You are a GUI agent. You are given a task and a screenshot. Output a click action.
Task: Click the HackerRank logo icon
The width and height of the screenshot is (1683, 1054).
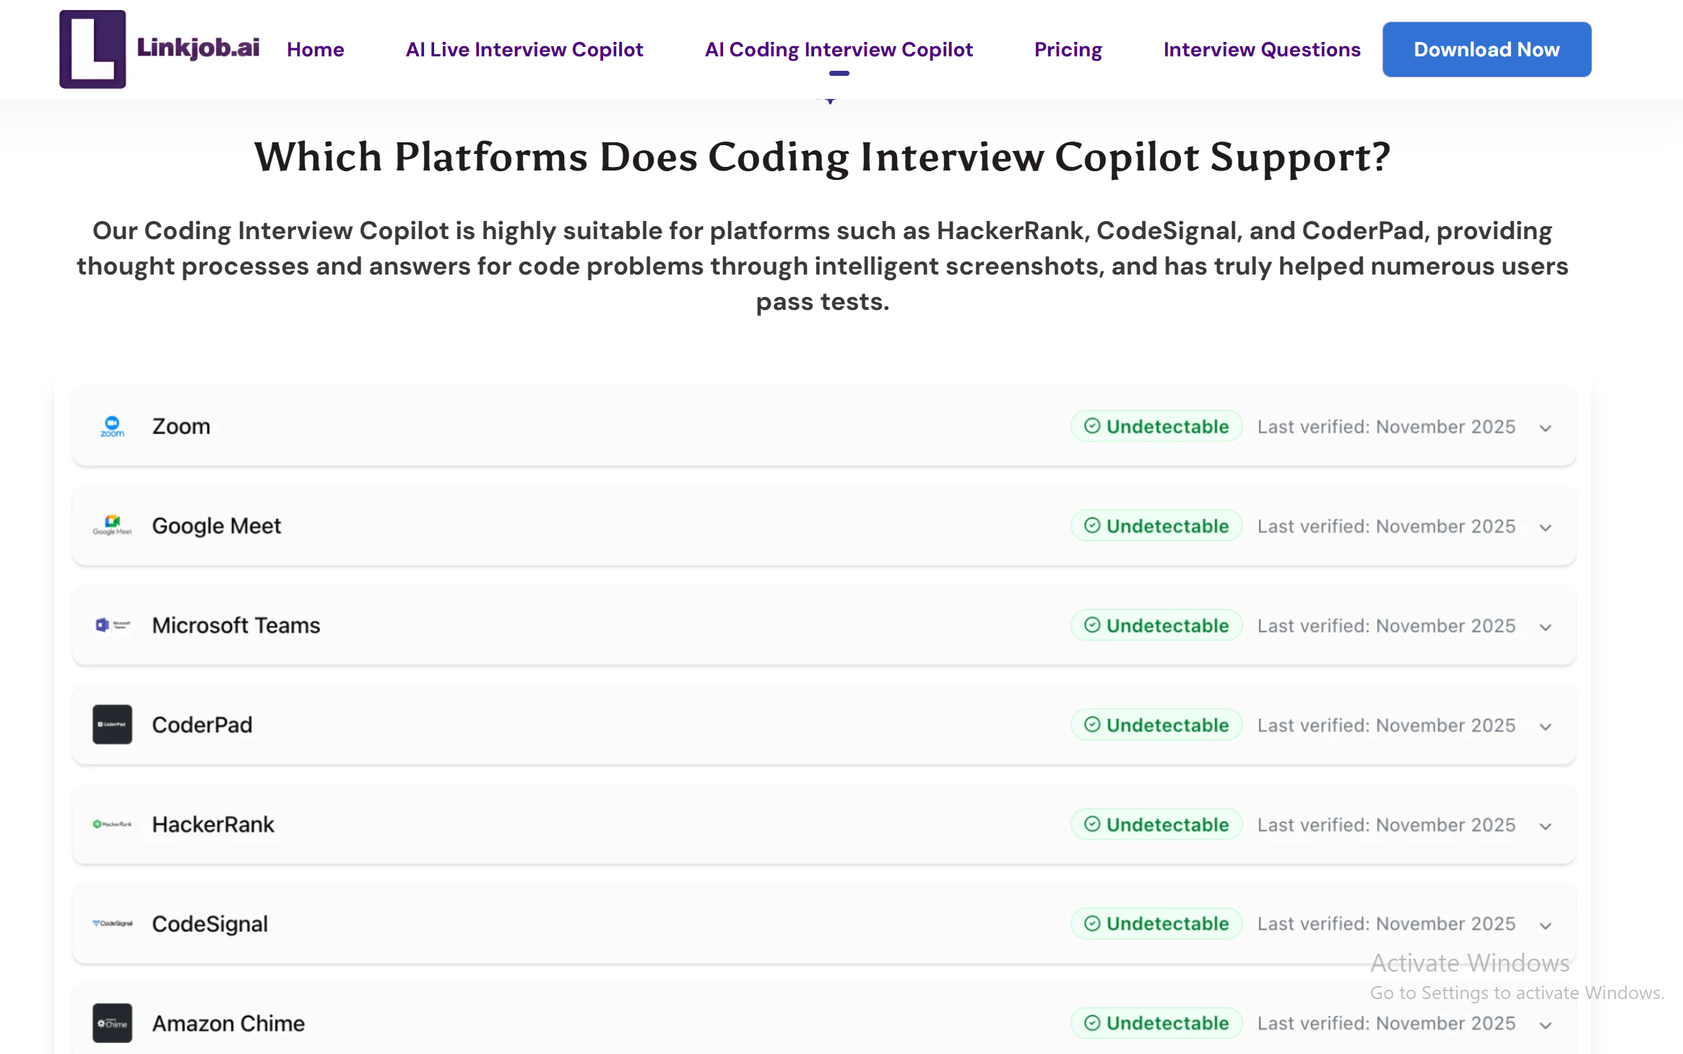(x=112, y=824)
